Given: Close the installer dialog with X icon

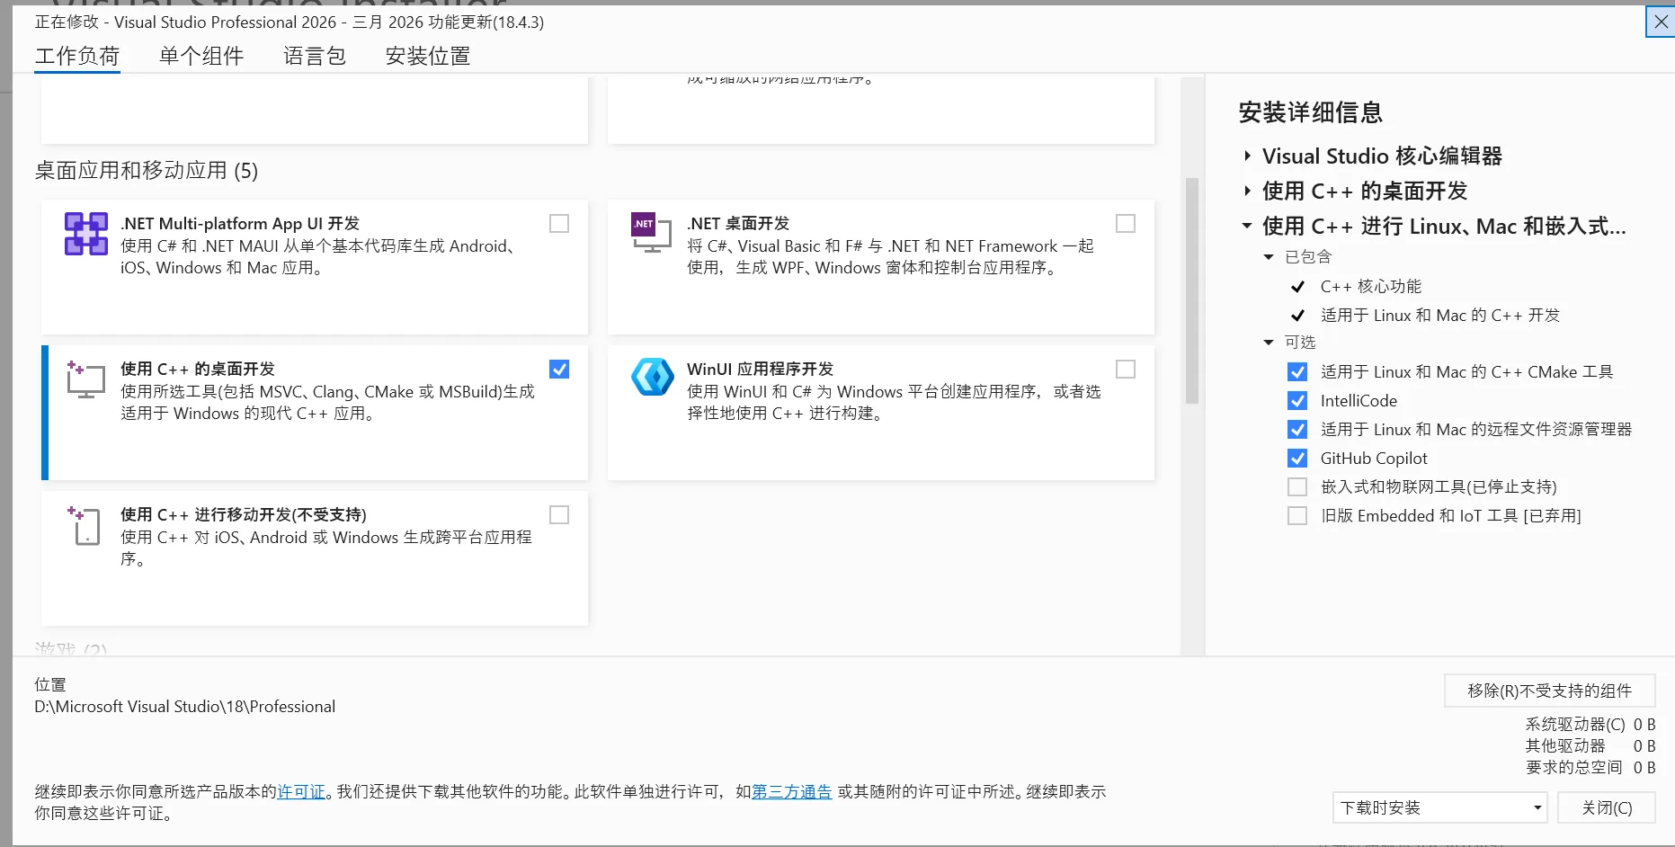Looking at the screenshot, I should click(1661, 22).
